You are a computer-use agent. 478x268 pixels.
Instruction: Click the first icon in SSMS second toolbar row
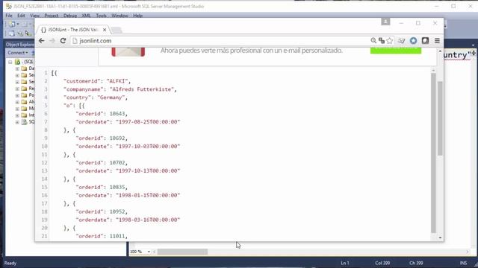[x=12, y=33]
